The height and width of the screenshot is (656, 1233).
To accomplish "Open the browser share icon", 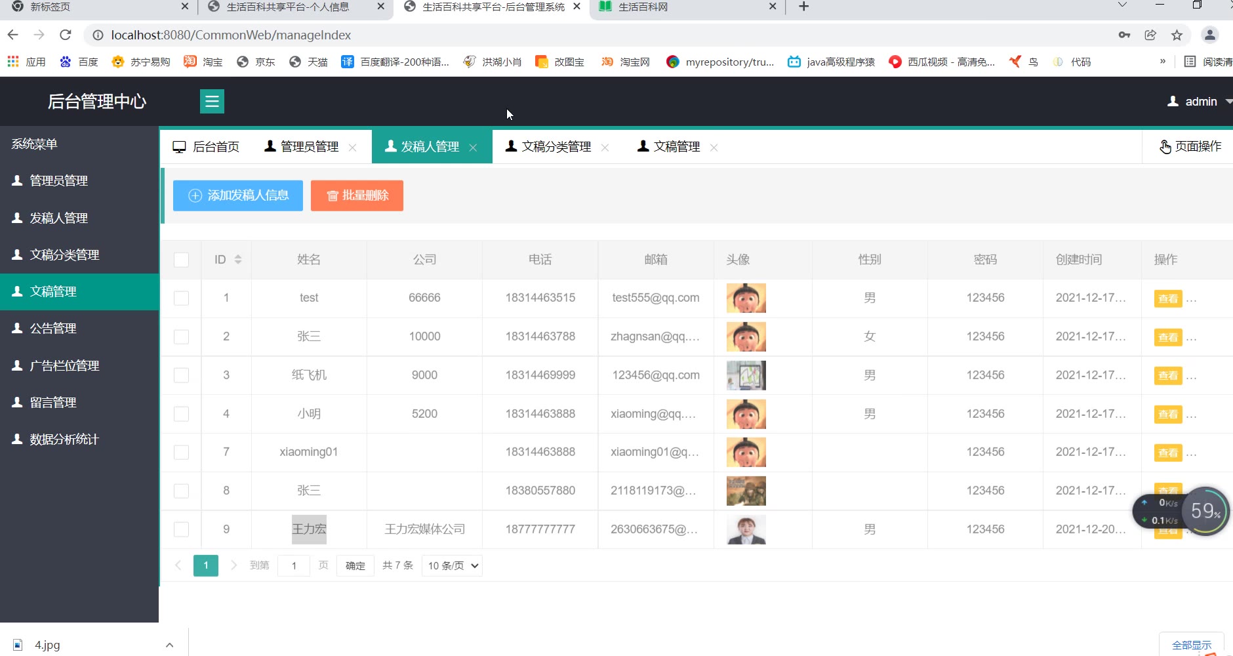I will click(x=1150, y=35).
